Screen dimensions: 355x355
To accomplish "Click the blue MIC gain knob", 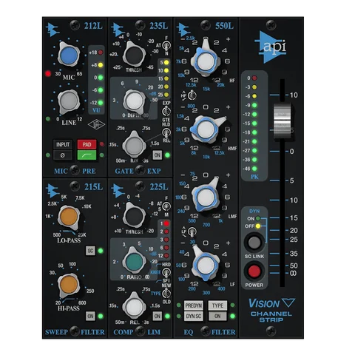I will point(69,55).
